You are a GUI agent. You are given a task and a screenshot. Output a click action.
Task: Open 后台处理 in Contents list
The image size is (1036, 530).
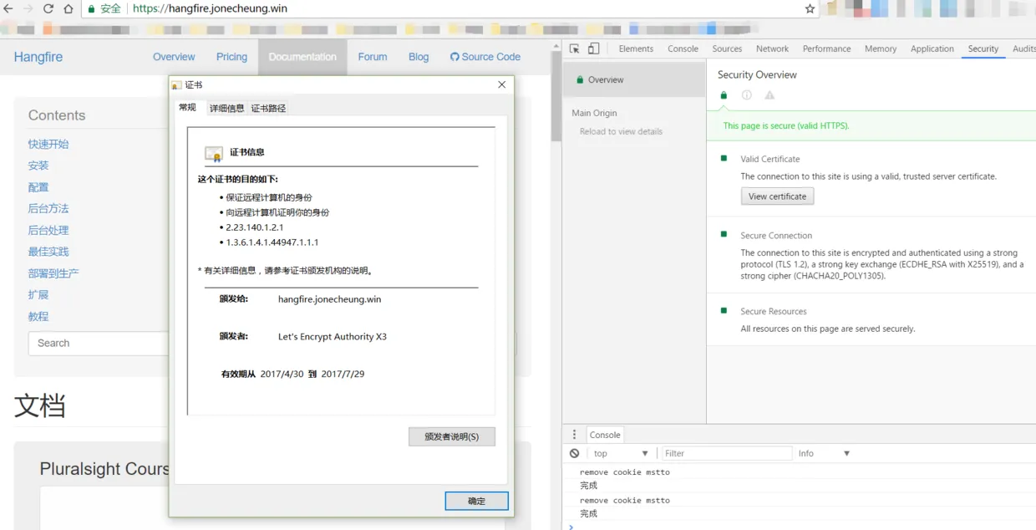[48, 230]
